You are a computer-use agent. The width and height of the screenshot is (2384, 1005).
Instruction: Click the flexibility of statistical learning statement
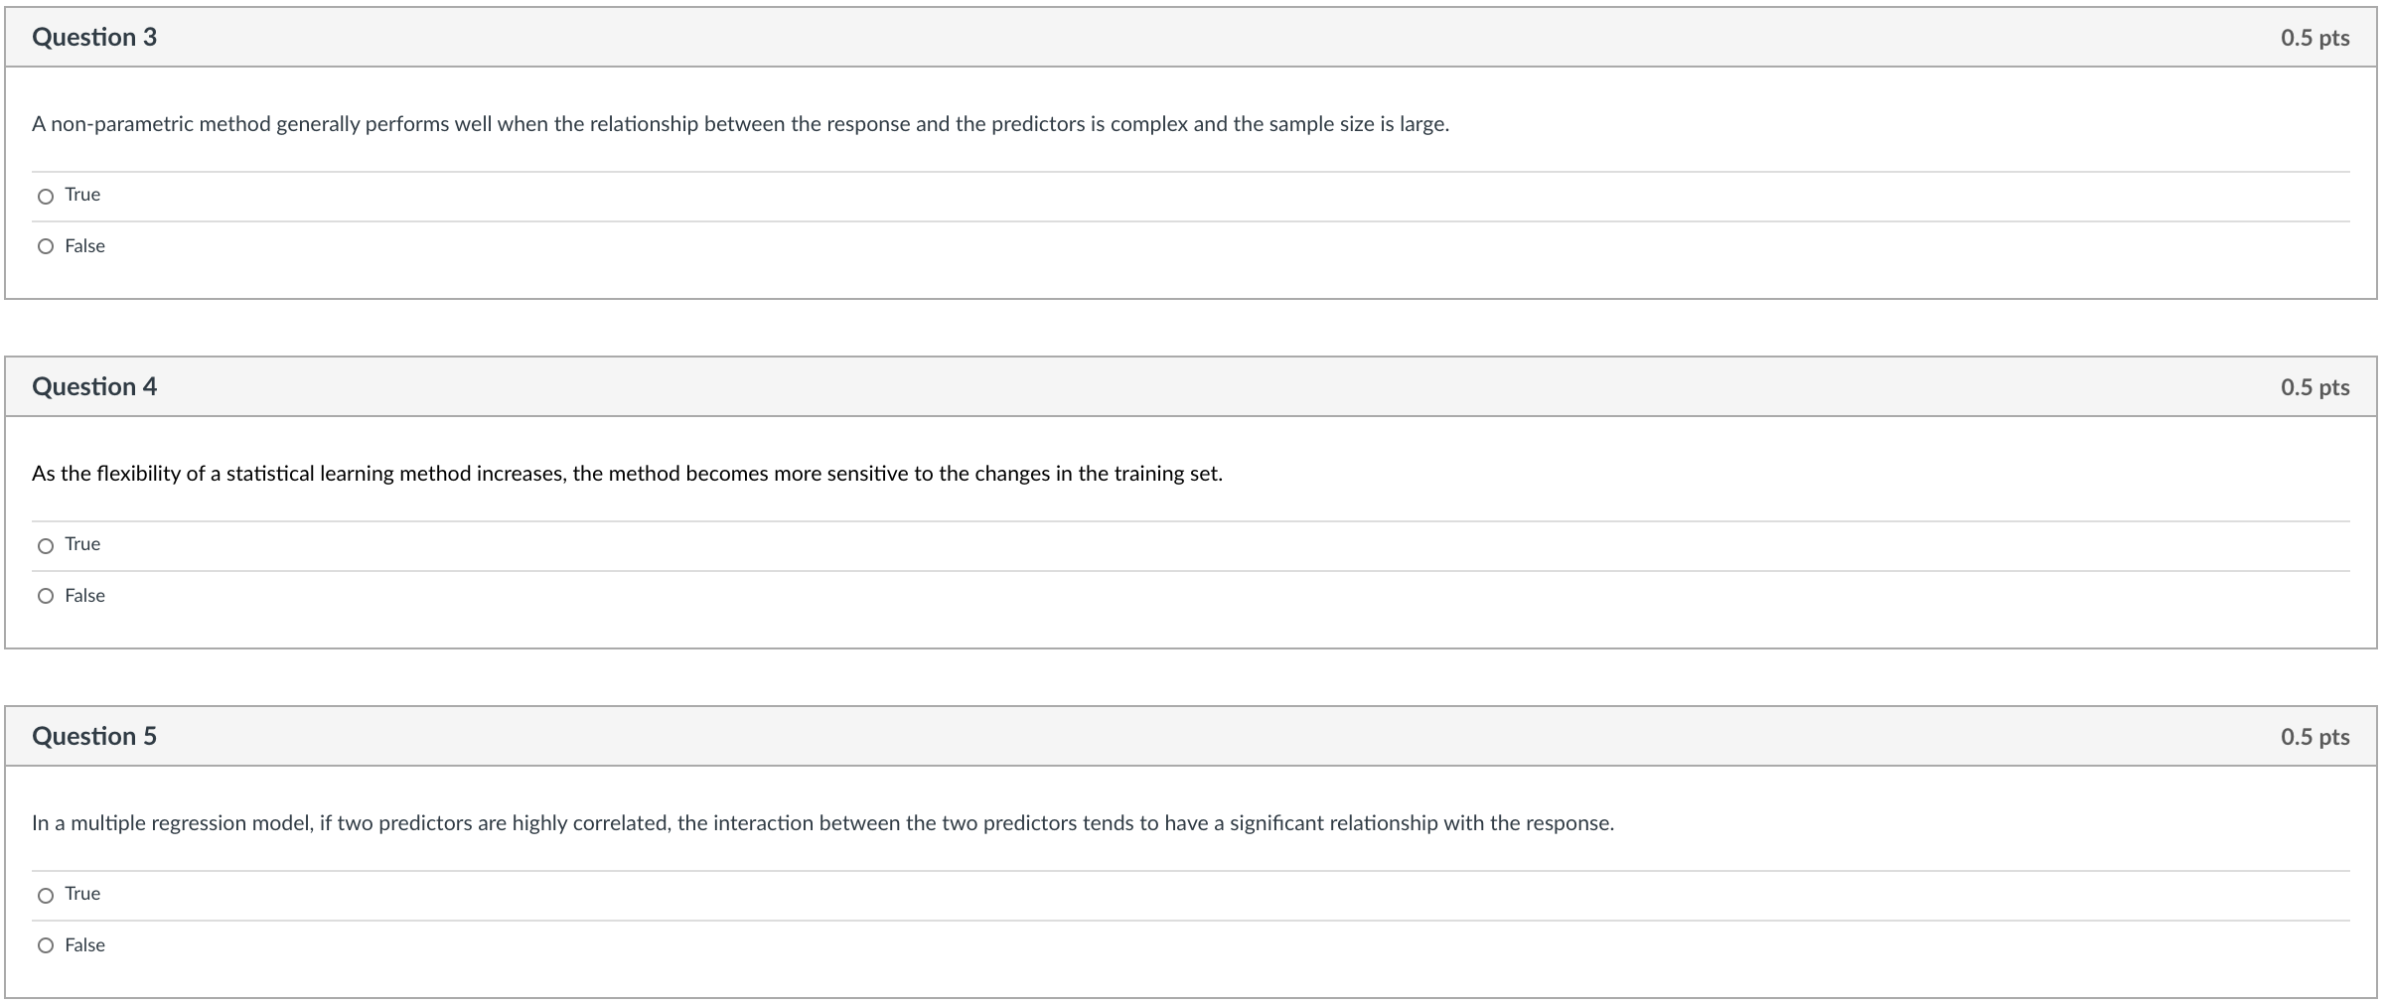(627, 474)
